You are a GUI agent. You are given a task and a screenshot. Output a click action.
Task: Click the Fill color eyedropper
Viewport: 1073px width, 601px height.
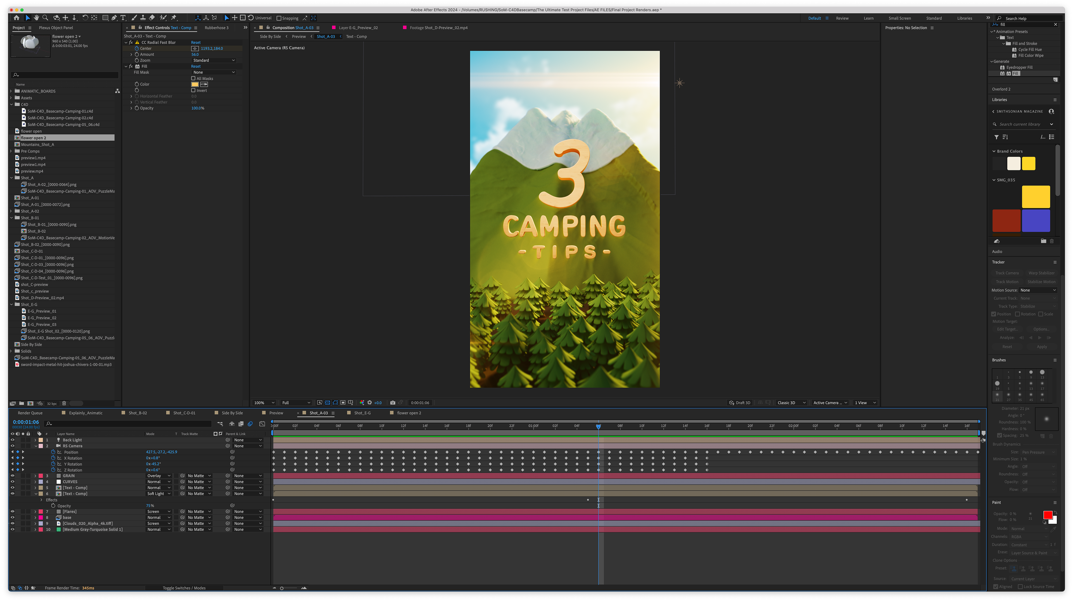[x=204, y=85]
